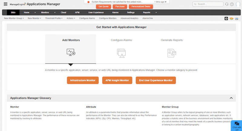Click the Monitor glossary heading

(x=15, y=107)
